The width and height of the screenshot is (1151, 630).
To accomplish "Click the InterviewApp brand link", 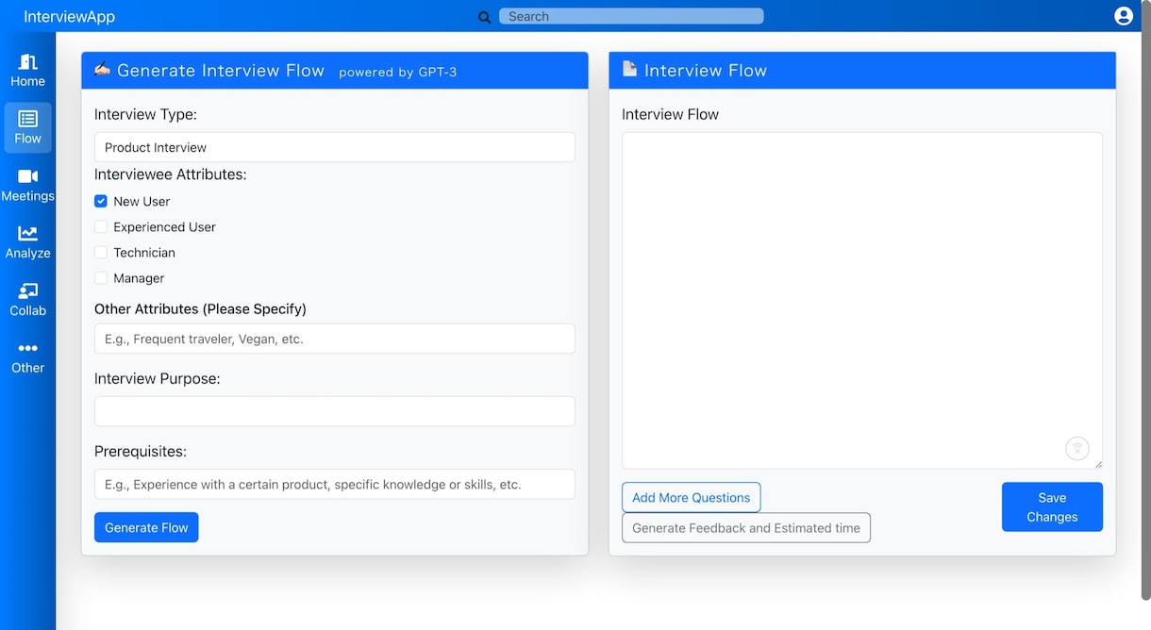I will point(70,16).
